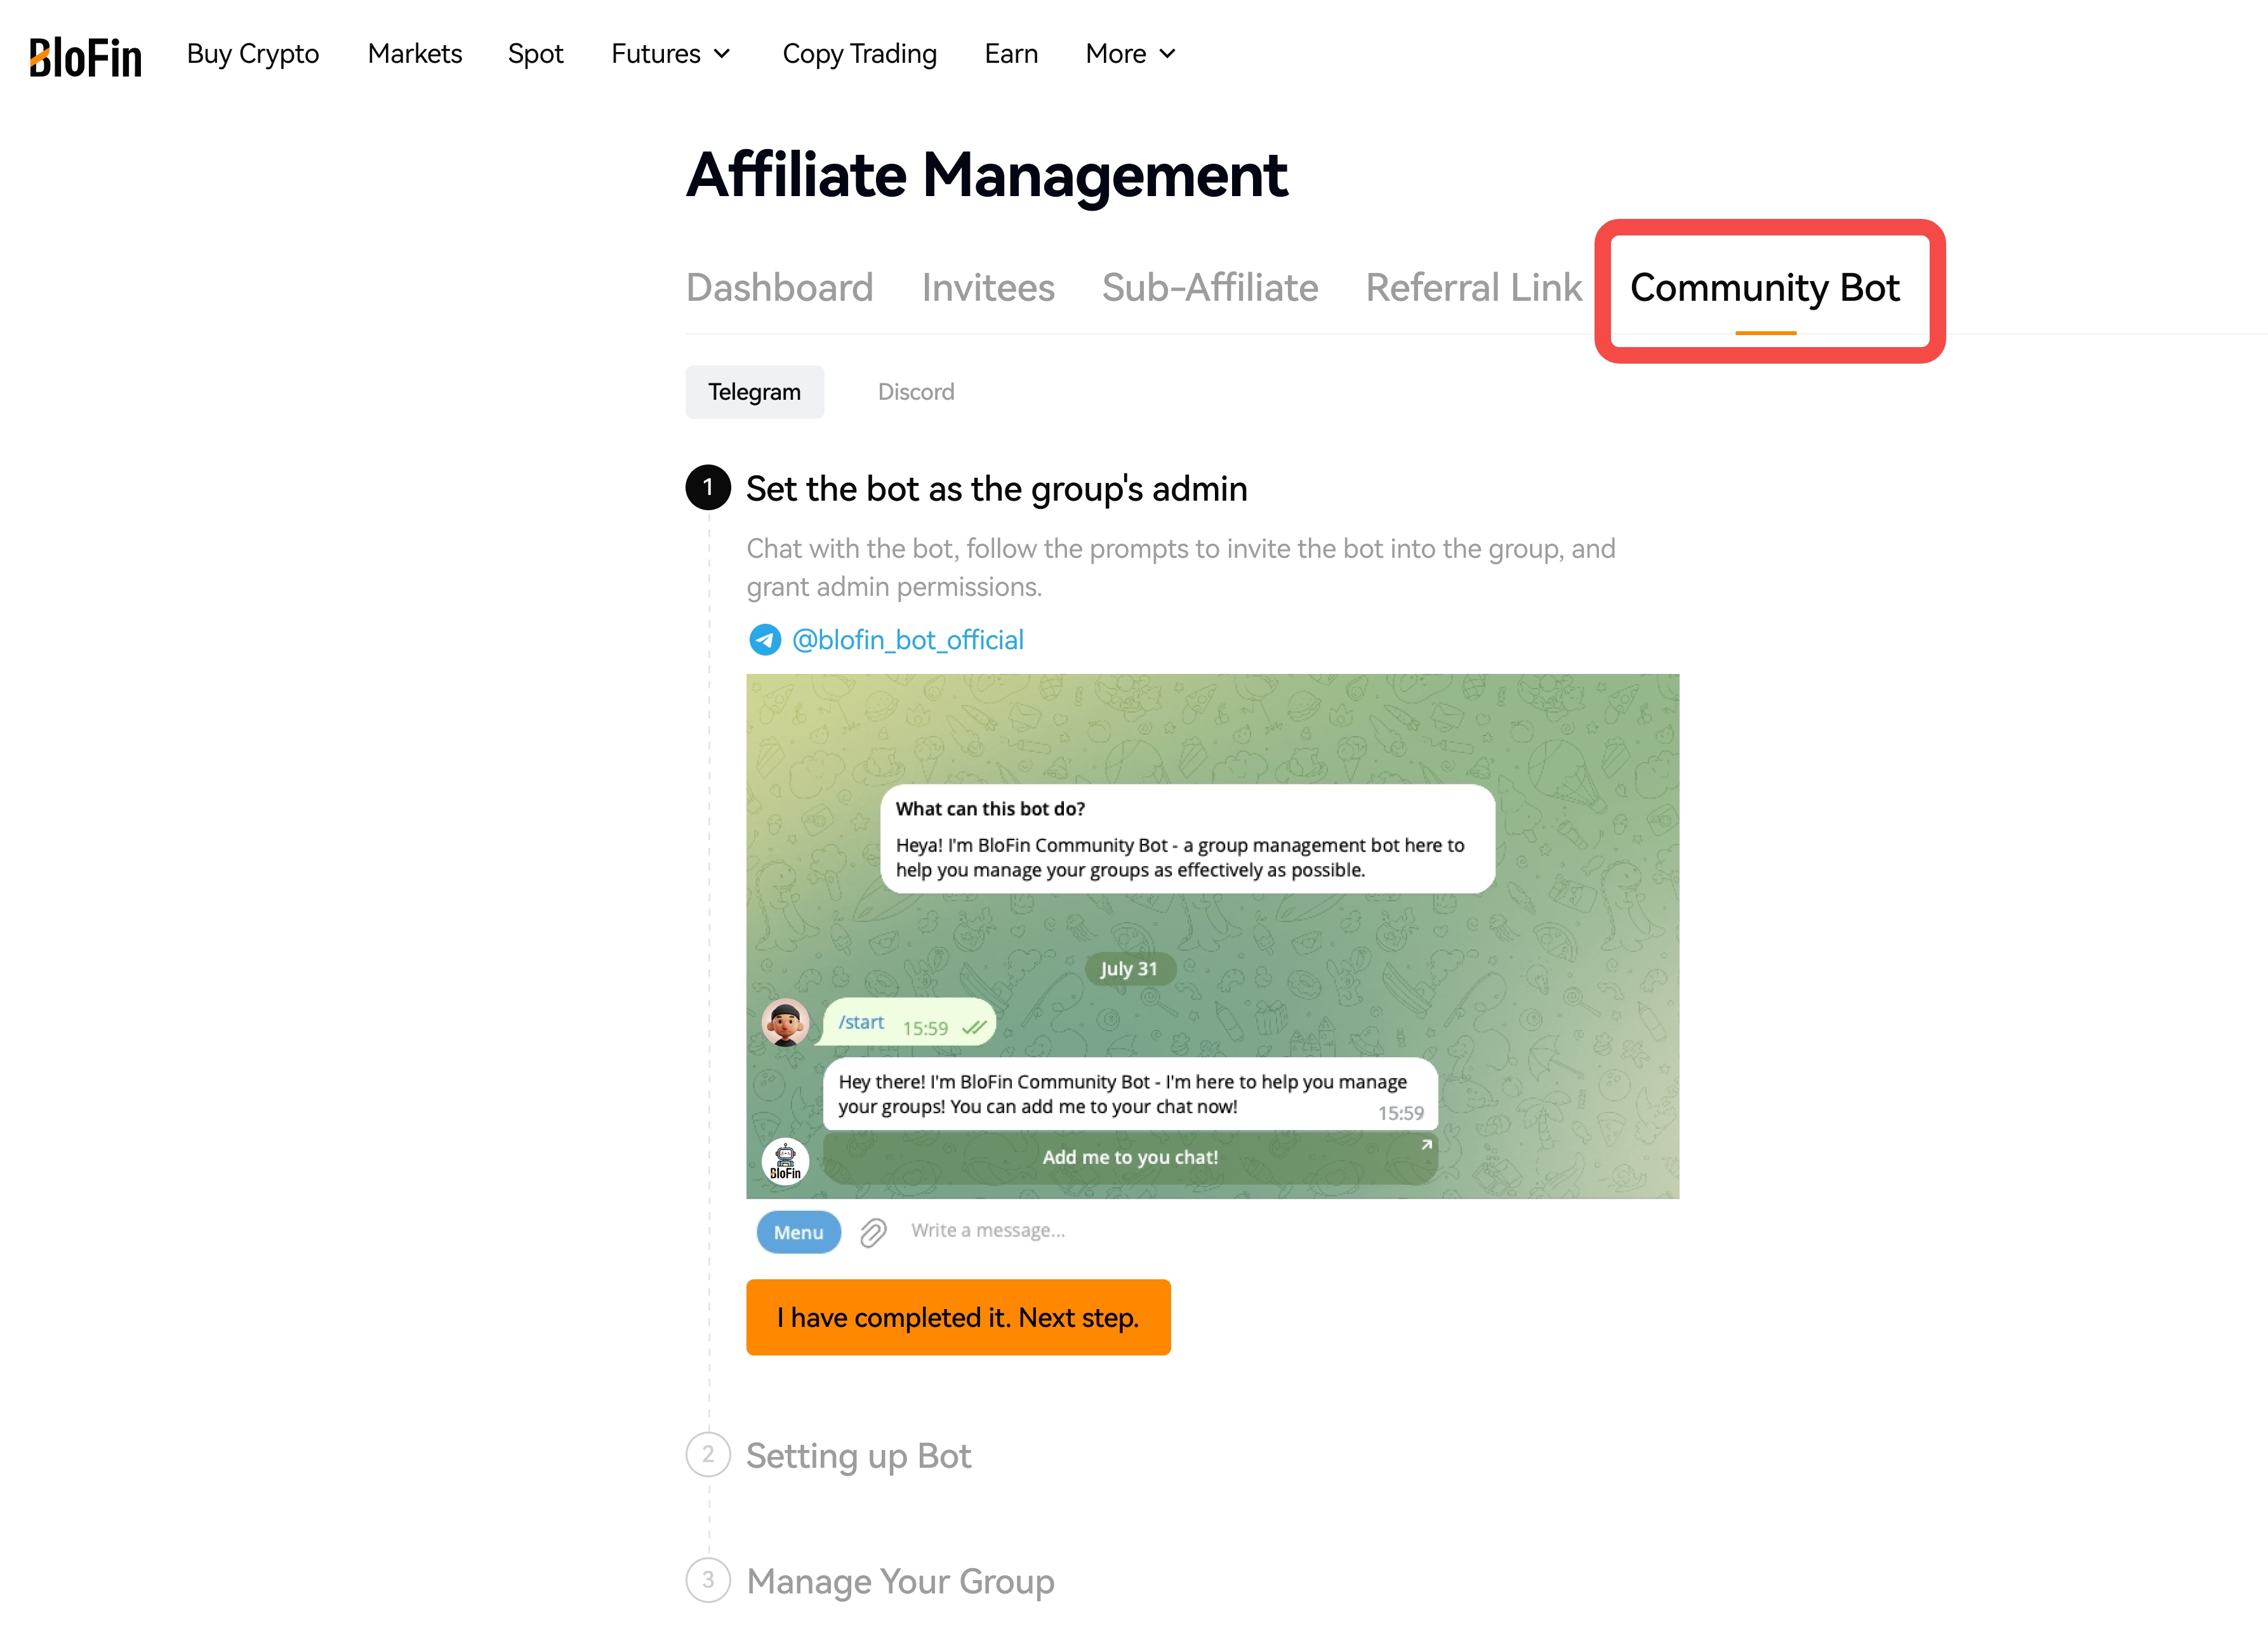Click the July 31 date label

(1129, 969)
